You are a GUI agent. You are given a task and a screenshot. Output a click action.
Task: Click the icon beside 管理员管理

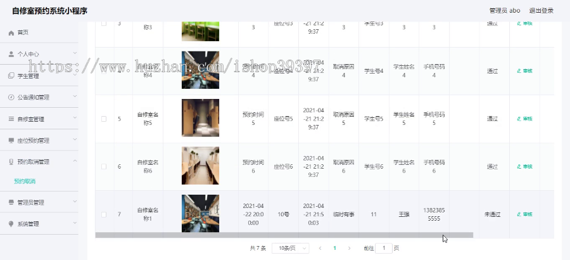pyautogui.click(x=11, y=202)
